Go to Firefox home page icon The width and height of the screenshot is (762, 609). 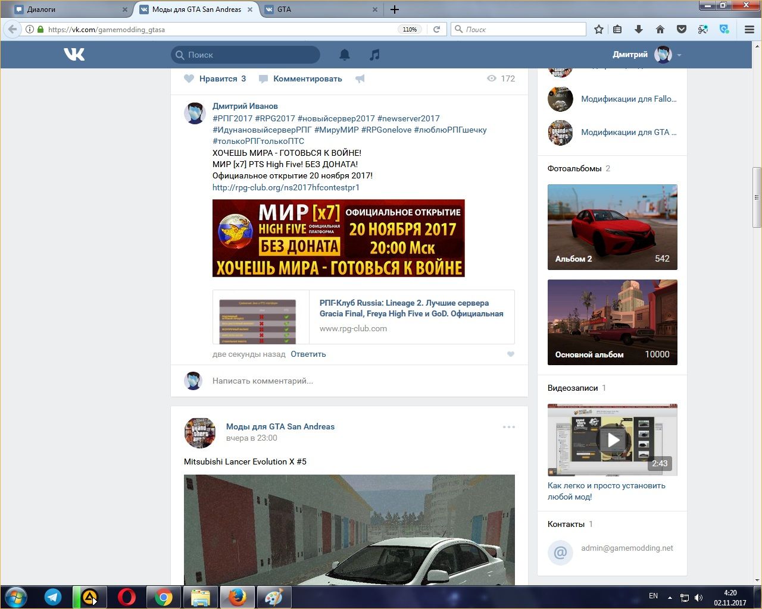[x=660, y=29]
